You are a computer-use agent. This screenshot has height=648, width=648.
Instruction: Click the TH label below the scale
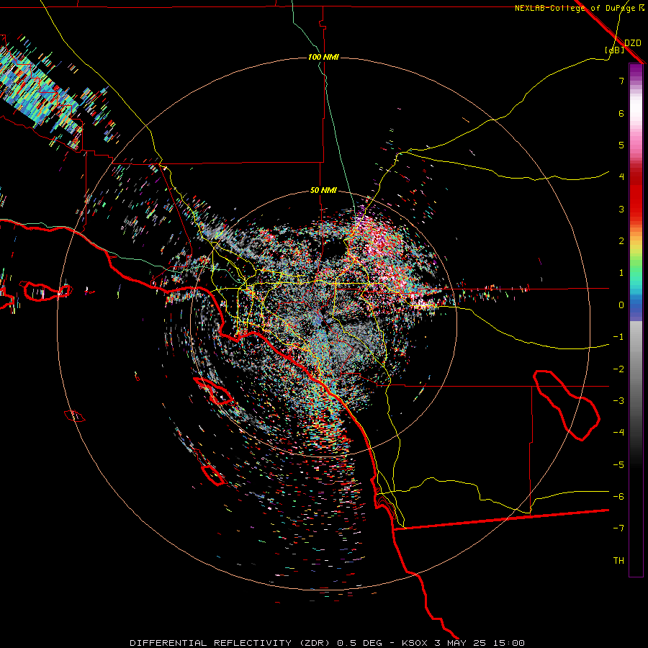coord(618,561)
